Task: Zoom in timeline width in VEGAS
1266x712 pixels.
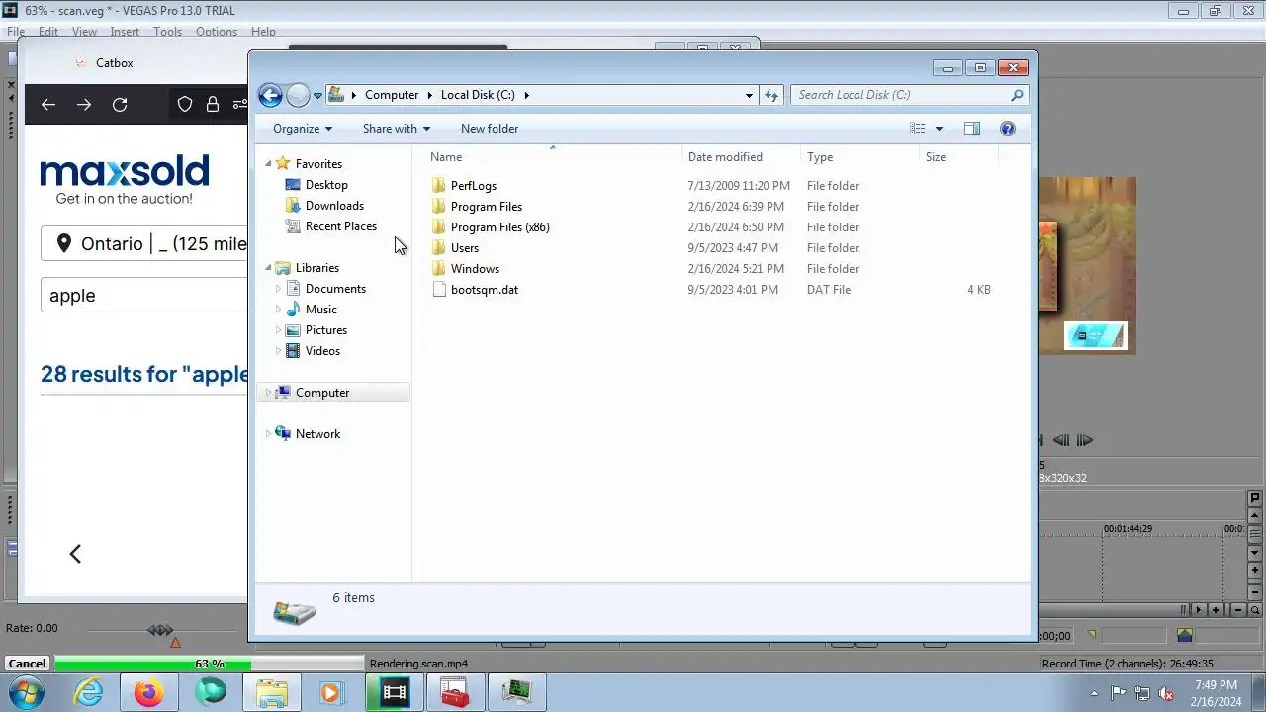Action: pyautogui.click(x=1216, y=610)
